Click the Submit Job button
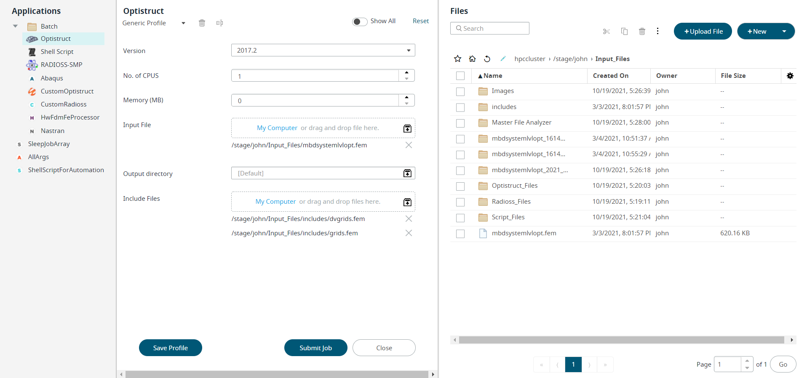The width and height of the screenshot is (807, 378). click(x=316, y=348)
